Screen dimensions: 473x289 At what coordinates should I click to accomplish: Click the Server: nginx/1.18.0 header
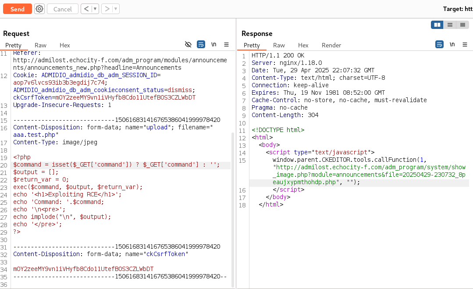287,63
